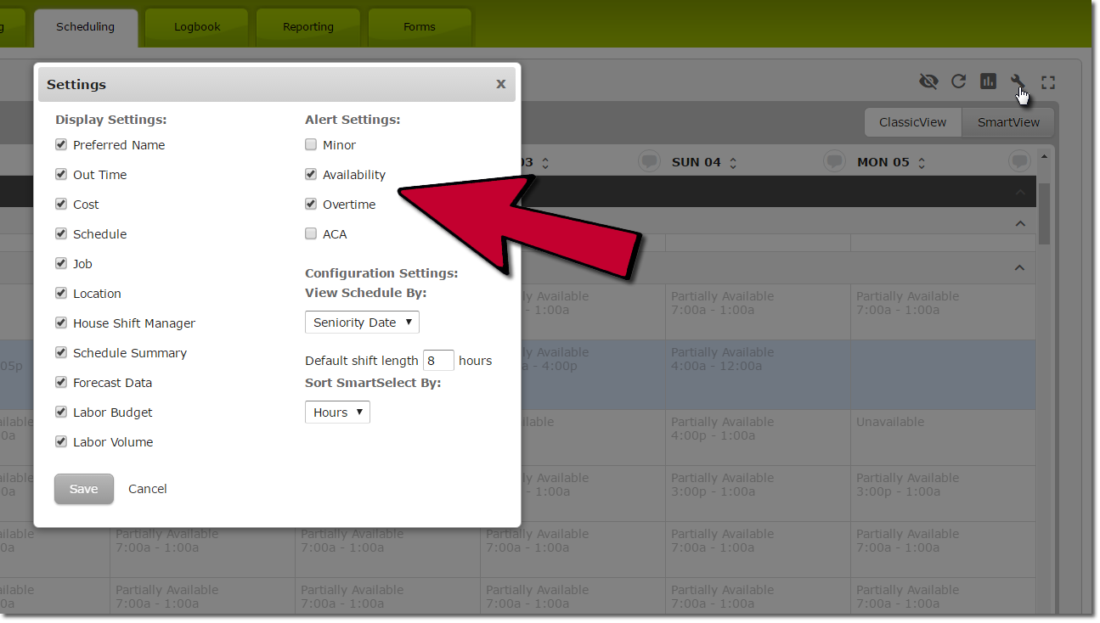Cancel the Settings dialog
The width and height of the screenshot is (1100, 623).
[147, 489]
